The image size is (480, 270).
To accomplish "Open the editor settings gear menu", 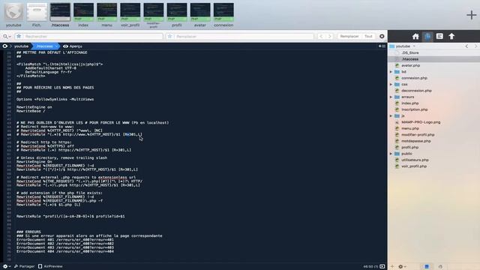I will (7, 266).
